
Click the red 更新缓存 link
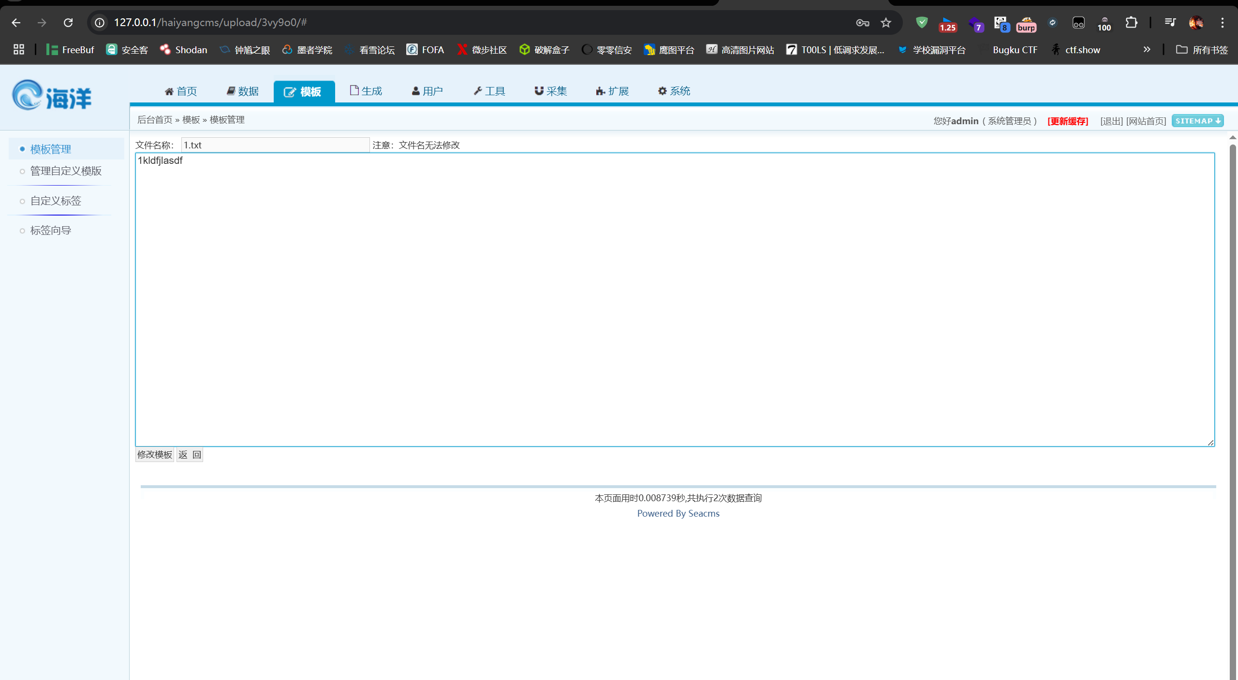1068,121
